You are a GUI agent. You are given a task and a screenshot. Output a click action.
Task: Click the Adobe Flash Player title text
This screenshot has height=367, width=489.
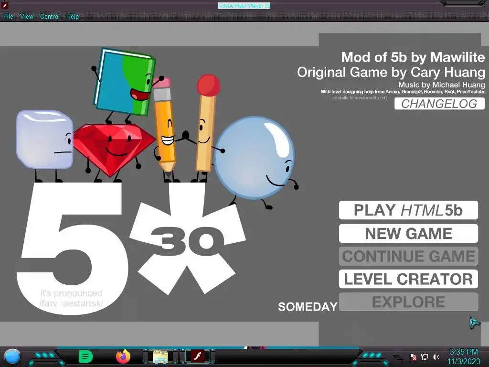[244, 6]
